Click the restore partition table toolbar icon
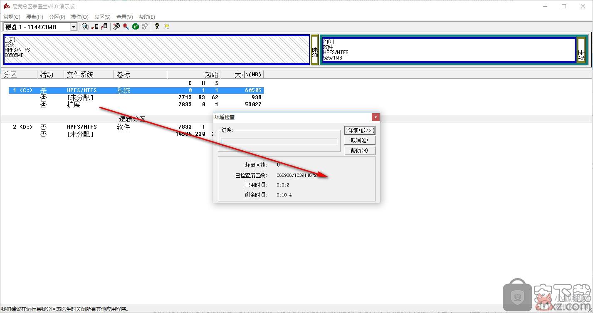The image size is (593, 313). pyautogui.click(x=104, y=27)
